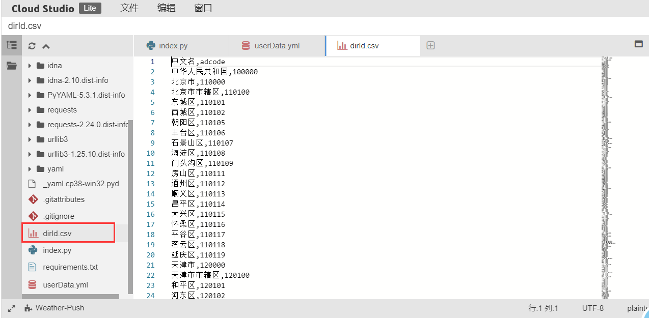The image size is (649, 318).
Task: Select the folder explorer sidebar icon
Action: pos(11,66)
